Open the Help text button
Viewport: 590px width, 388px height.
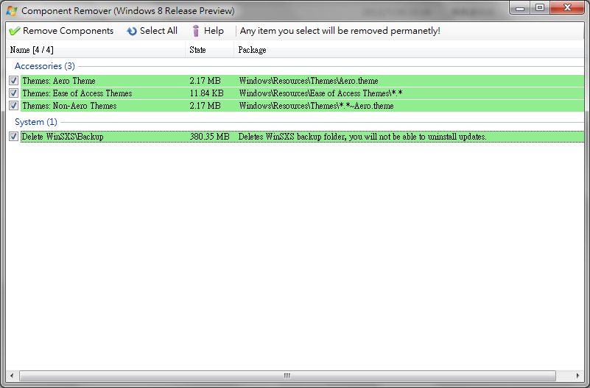click(214, 31)
